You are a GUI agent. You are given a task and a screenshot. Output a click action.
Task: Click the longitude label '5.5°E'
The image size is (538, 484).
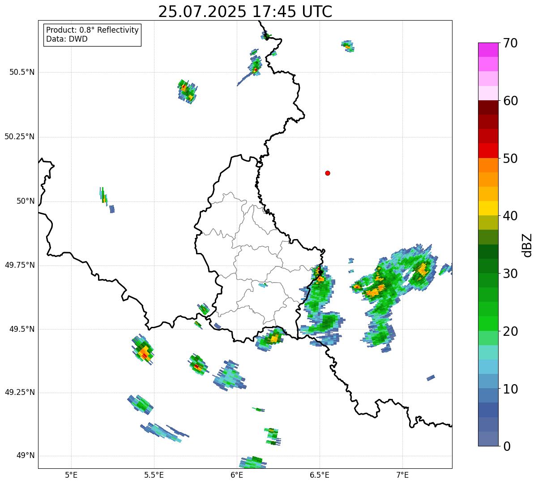154,475
